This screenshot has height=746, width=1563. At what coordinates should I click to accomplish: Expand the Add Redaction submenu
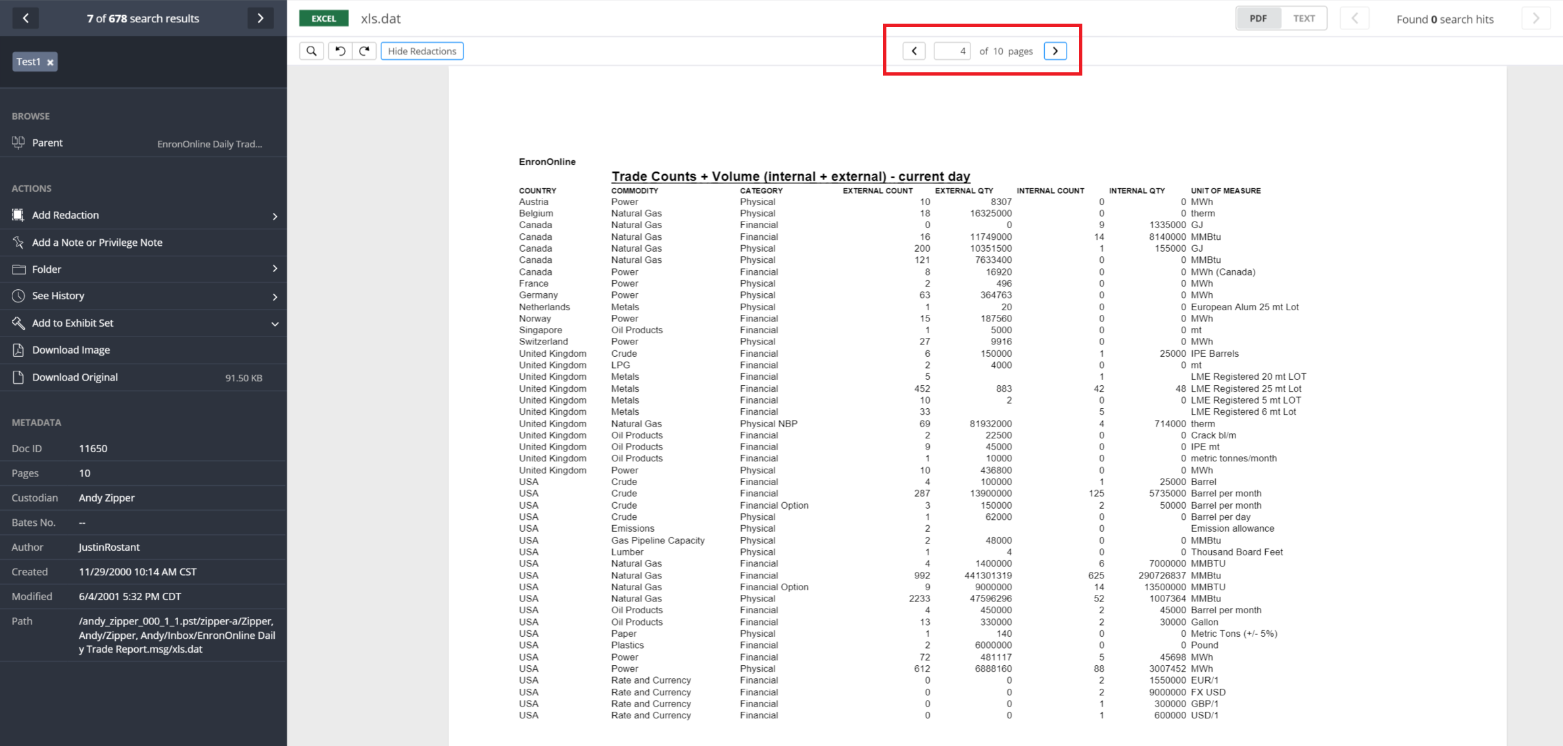(275, 216)
